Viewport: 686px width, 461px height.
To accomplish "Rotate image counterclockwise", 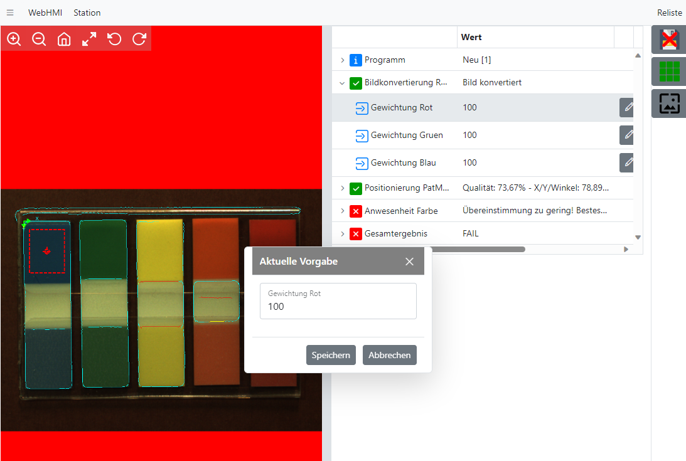I will (114, 39).
